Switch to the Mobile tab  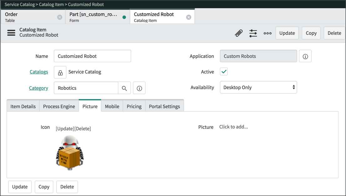112,106
